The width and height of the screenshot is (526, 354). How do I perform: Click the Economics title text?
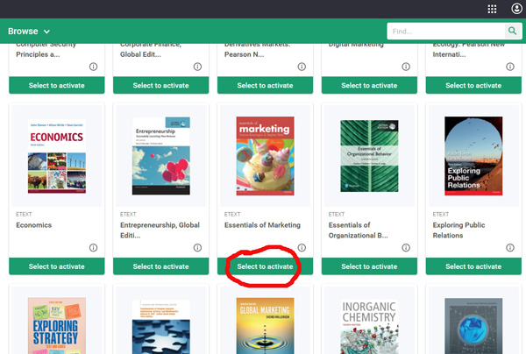[x=34, y=225]
